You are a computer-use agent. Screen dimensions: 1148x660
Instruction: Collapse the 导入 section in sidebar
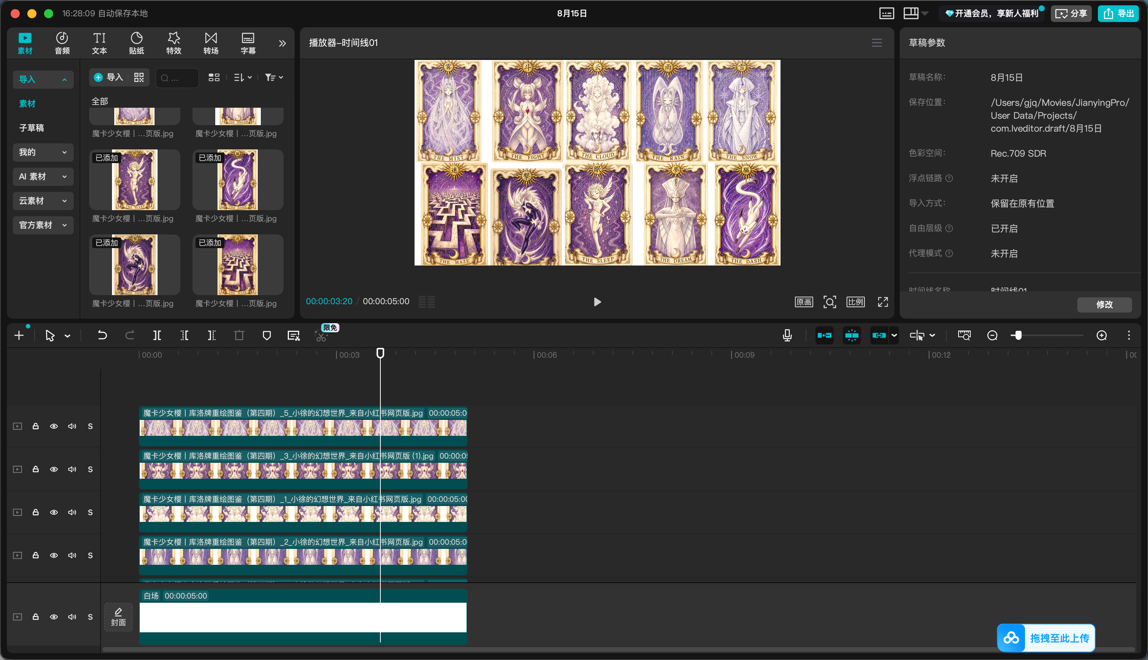tap(43, 79)
